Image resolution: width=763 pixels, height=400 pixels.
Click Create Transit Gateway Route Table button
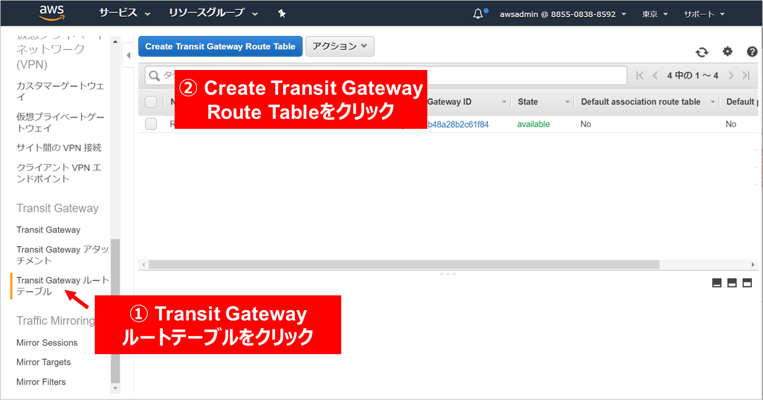tap(220, 46)
